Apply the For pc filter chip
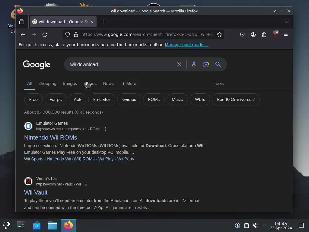The image size is (309, 232). [x=56, y=99]
